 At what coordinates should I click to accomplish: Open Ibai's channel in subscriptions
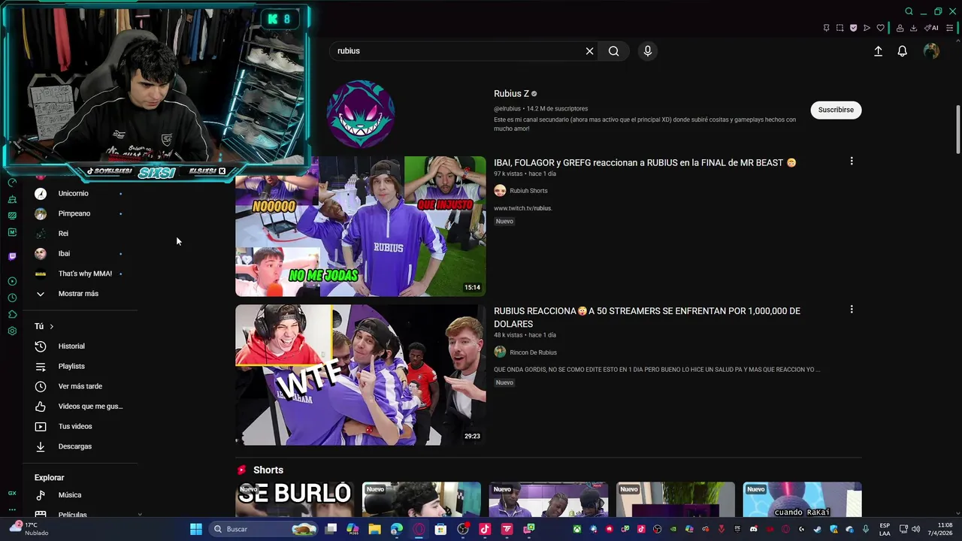80,253
